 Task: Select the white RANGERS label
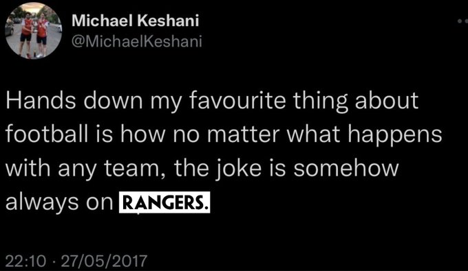(164, 202)
